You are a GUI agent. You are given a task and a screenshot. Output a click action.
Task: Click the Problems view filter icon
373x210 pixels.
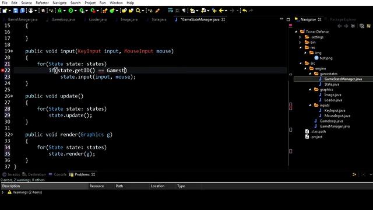pyautogui.click(x=354, y=174)
